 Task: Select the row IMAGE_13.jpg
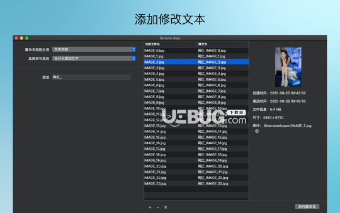(x=196, y=126)
